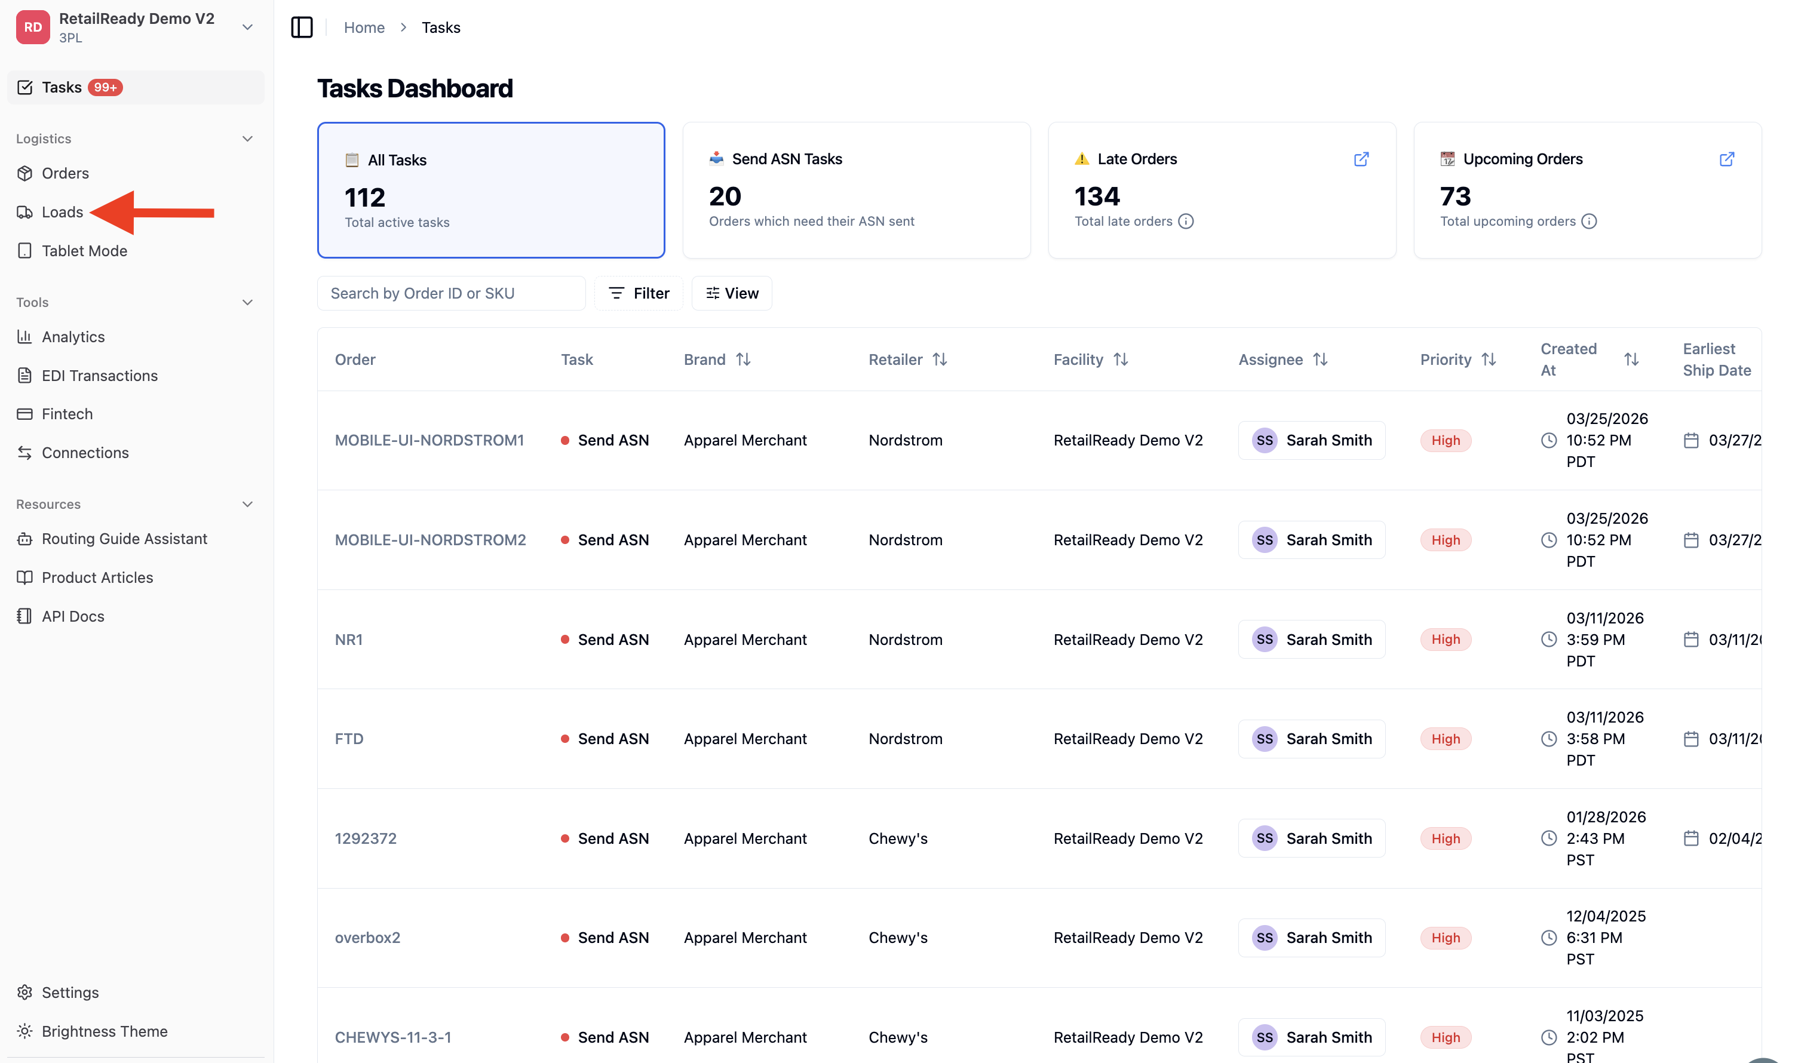Open order MOBILE-UI-NORDSTROM1 link

(429, 441)
